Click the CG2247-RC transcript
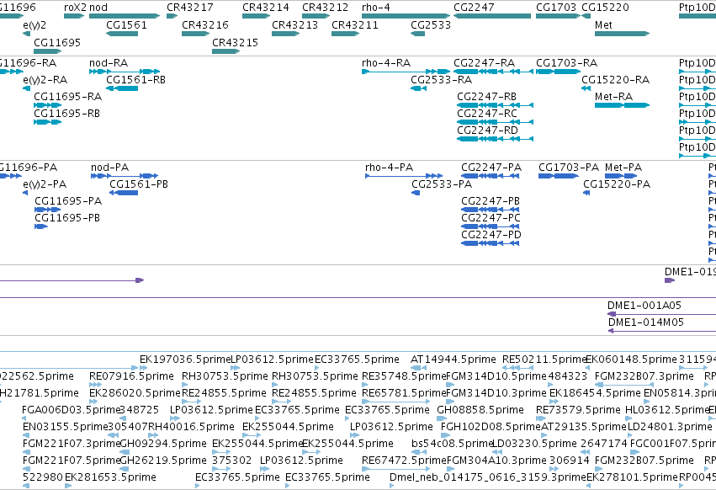The height and width of the screenshot is (490, 716). coord(495,122)
